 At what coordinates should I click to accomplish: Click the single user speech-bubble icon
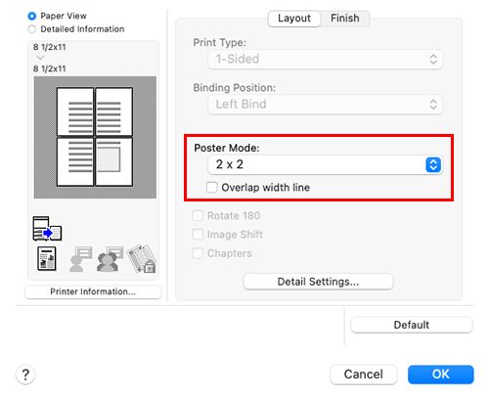pyautogui.click(x=80, y=259)
